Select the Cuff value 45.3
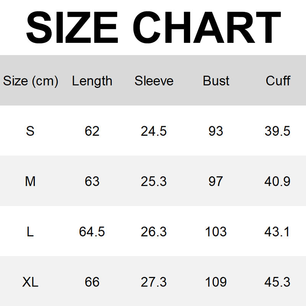Screen dimensions: 306x306 (x=277, y=282)
